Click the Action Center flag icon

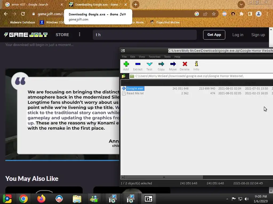(x=234, y=199)
